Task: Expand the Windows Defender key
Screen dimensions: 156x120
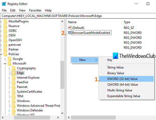Action: point(9,111)
